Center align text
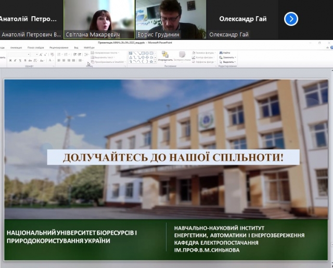Viewport: 333px width, 268px height. coord(63,60)
